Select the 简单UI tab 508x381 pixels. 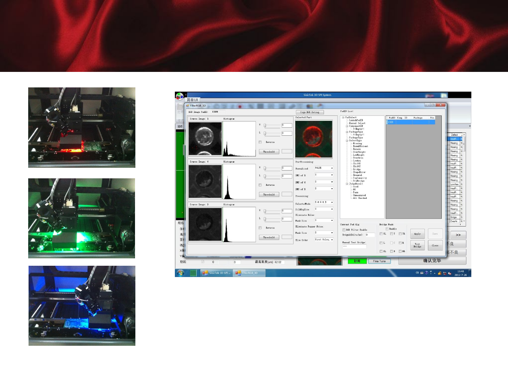(192, 100)
